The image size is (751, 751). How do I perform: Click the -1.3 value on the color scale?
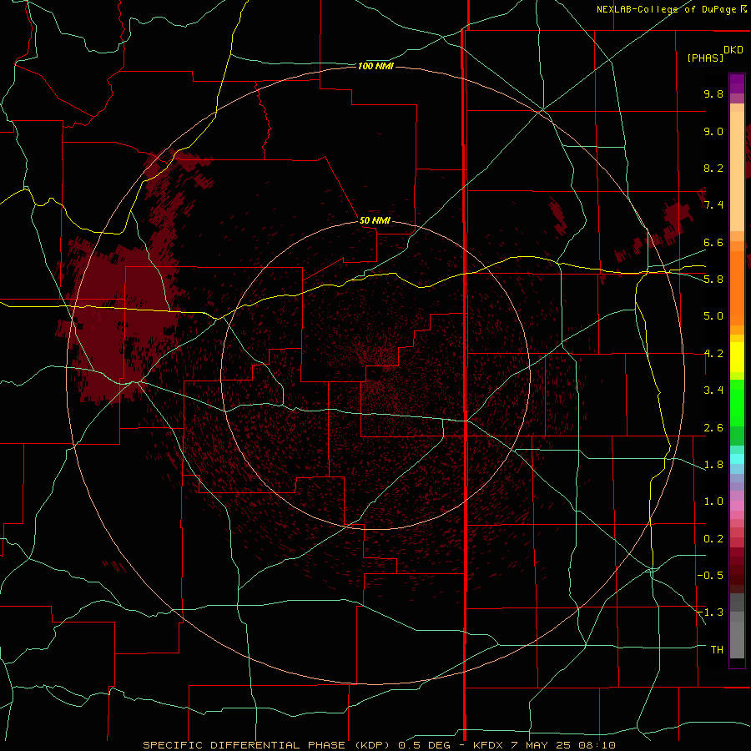point(710,612)
